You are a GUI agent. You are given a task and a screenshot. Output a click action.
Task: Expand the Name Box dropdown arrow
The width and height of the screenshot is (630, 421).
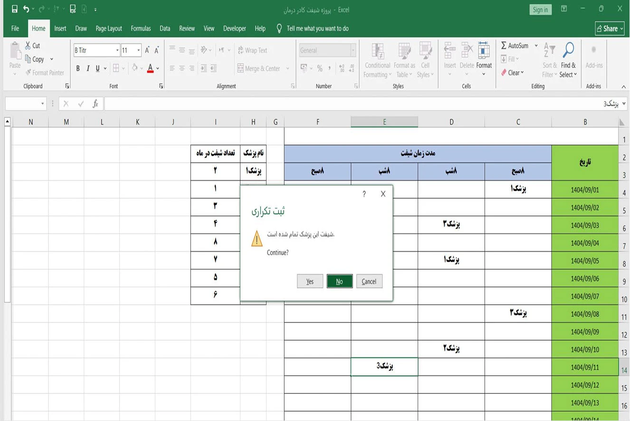click(x=43, y=104)
